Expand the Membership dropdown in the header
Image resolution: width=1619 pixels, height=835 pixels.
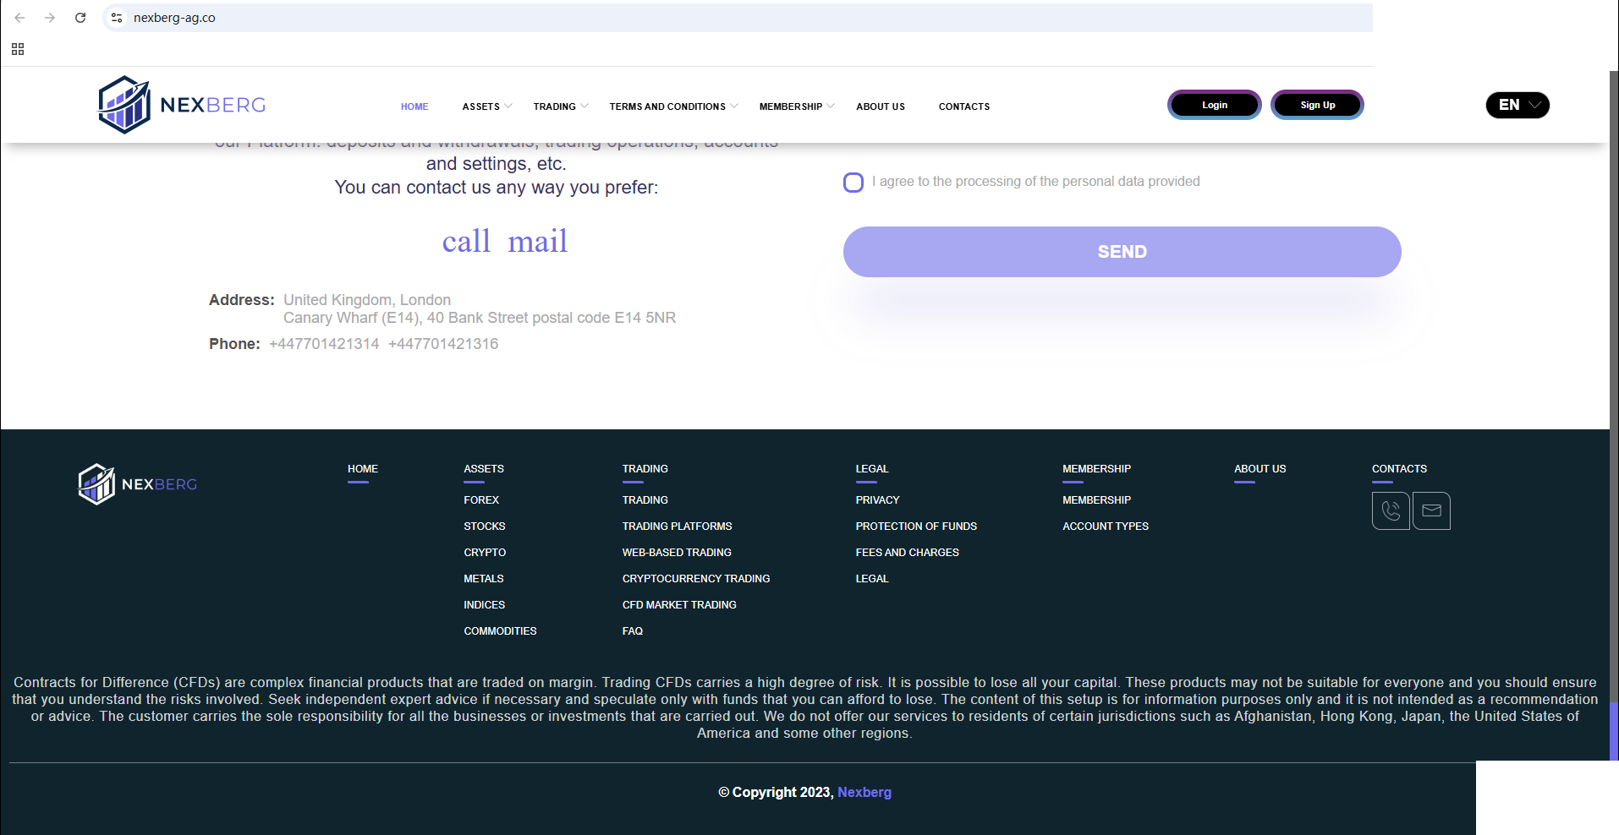pyautogui.click(x=797, y=106)
